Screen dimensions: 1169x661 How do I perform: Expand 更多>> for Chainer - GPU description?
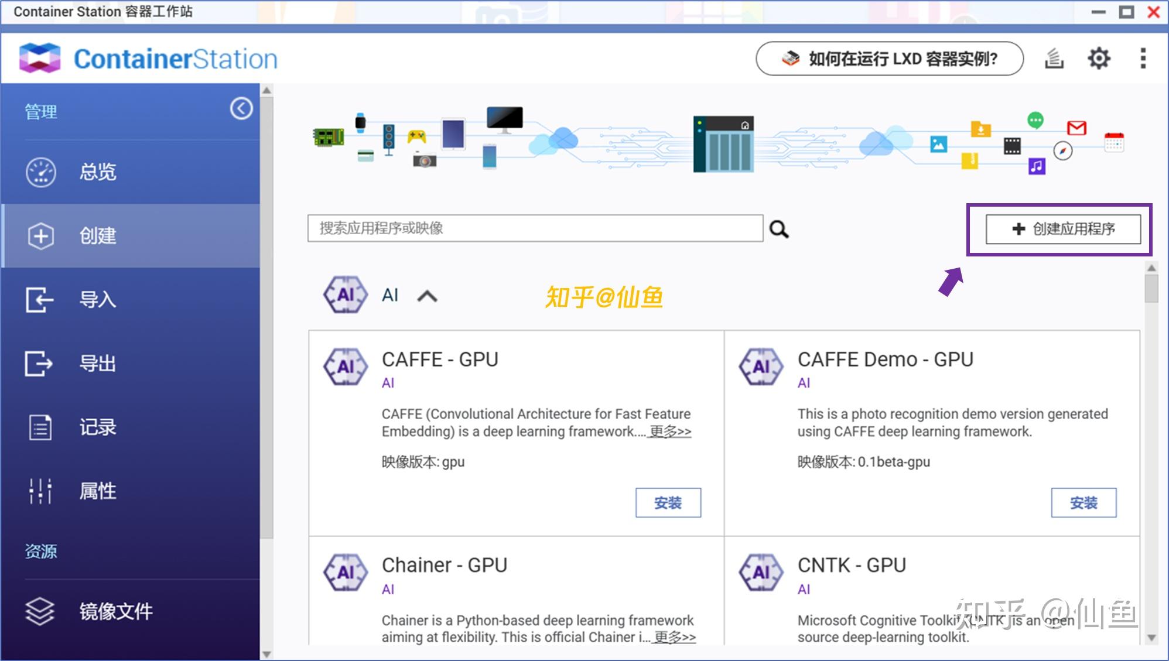pos(675,637)
